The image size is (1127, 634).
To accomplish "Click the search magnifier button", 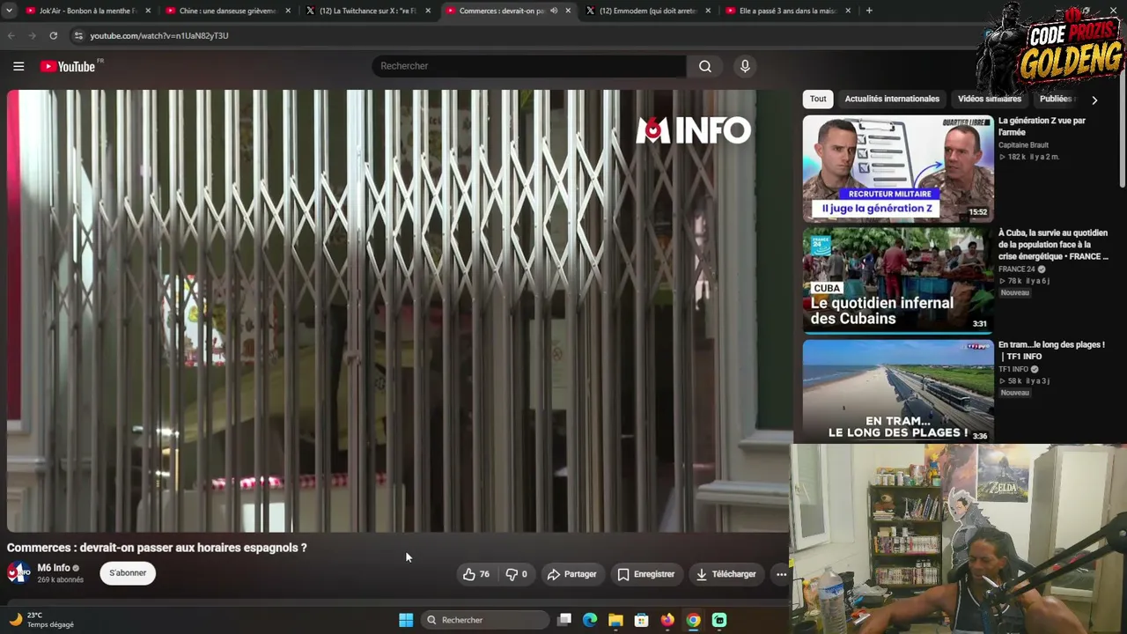I will 705,66.
